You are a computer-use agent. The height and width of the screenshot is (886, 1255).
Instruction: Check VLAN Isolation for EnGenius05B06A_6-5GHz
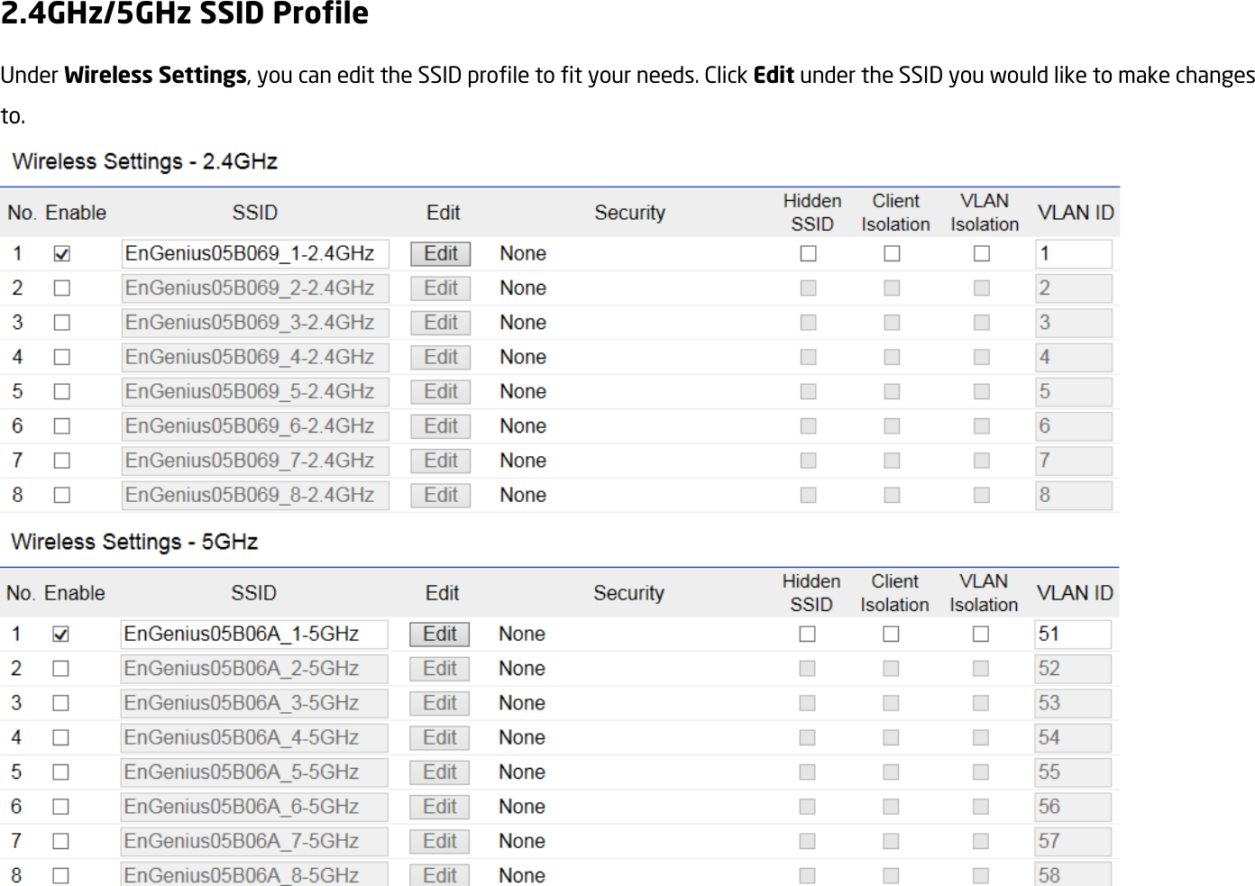(x=981, y=807)
